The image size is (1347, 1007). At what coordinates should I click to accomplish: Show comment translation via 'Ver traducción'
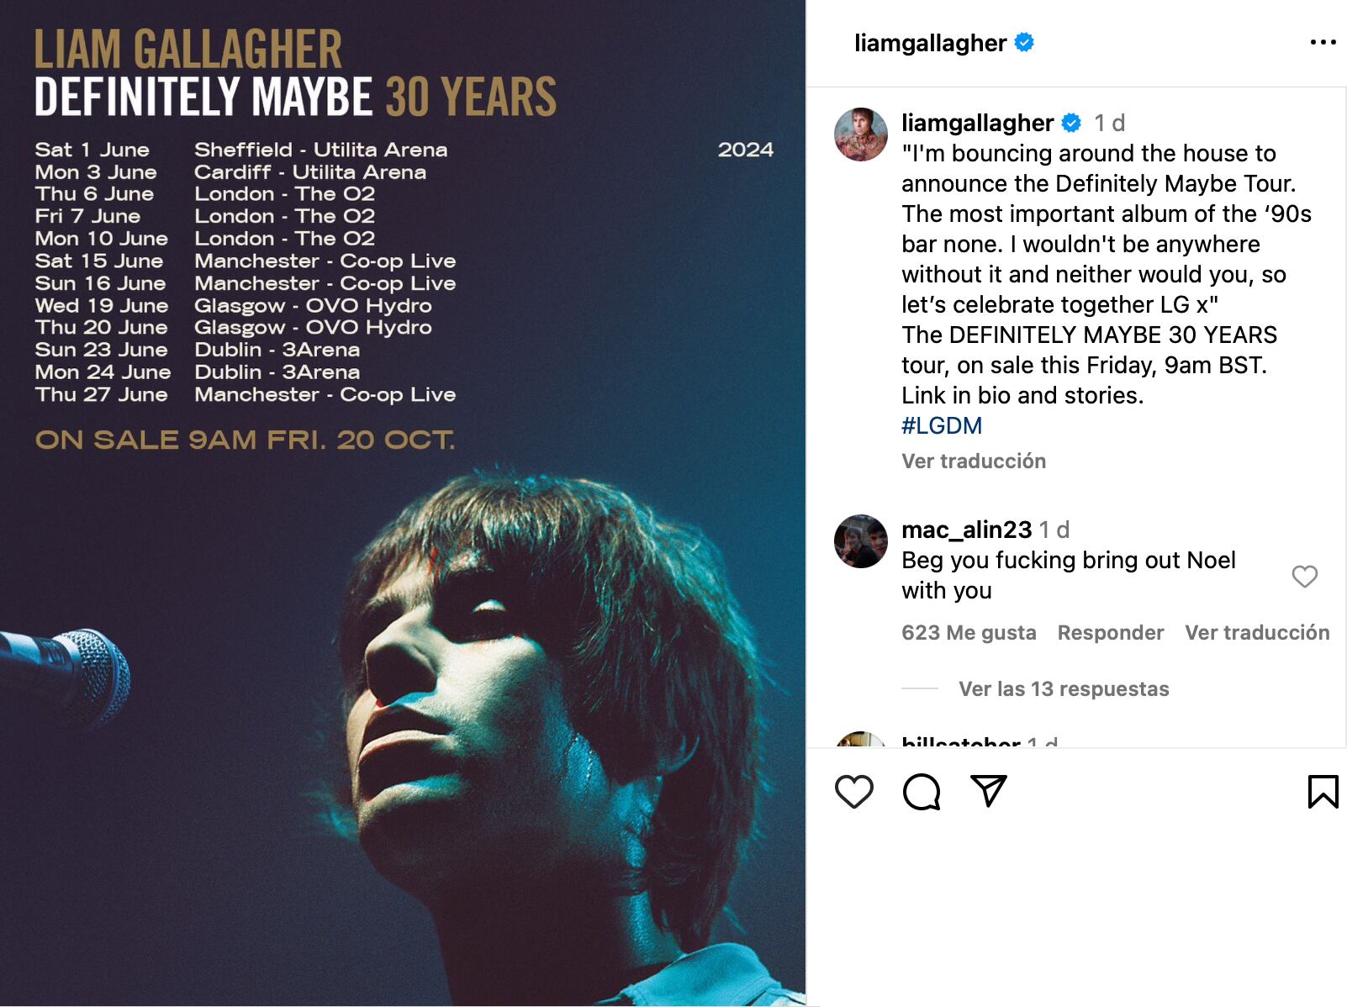[x=1256, y=632]
